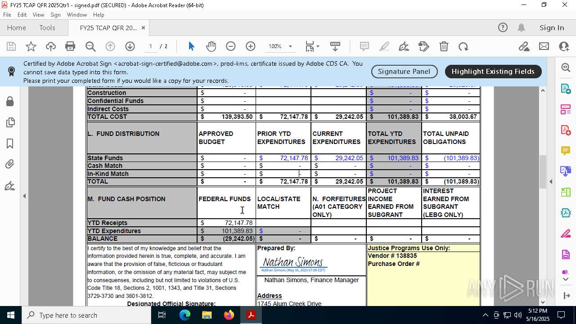Open the Create PDF tool
The width and height of the screenshot is (576, 324).
click(566, 130)
